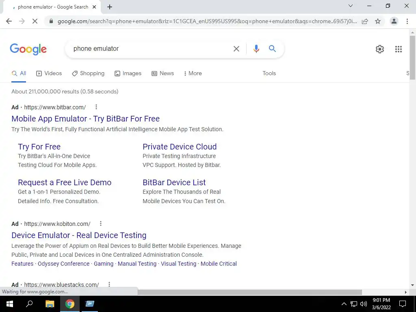Open the Windows Start menu
This screenshot has width=416, height=312.
10,304
